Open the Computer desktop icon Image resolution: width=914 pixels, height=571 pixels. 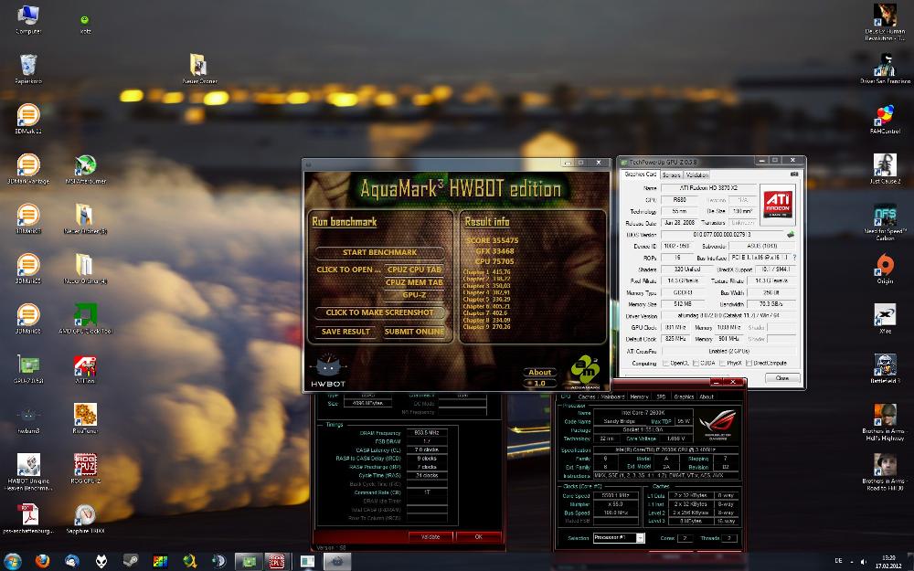(x=28, y=19)
